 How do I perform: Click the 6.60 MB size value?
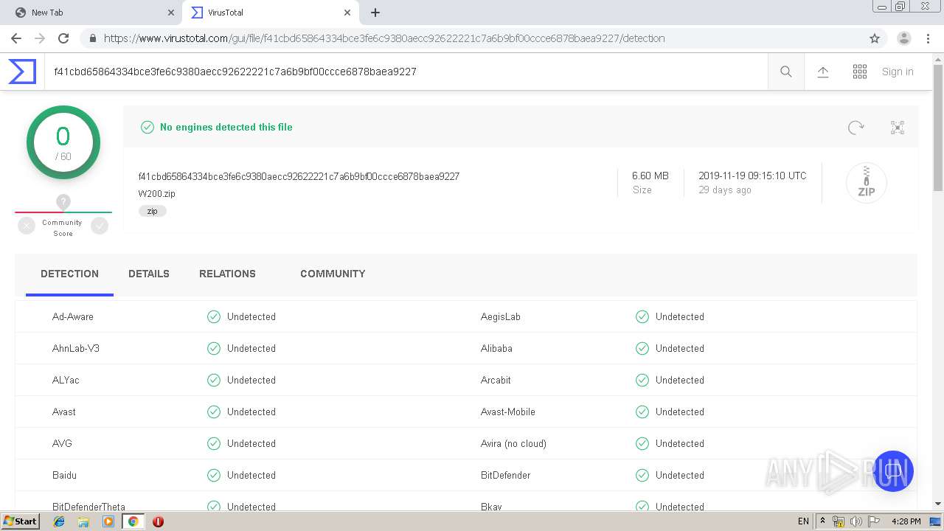point(650,176)
